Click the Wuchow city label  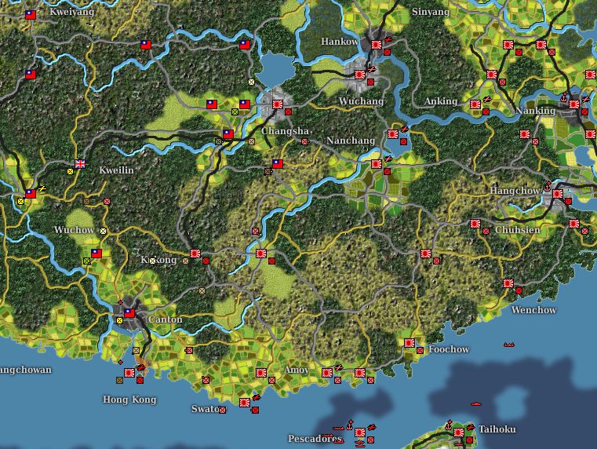(75, 230)
